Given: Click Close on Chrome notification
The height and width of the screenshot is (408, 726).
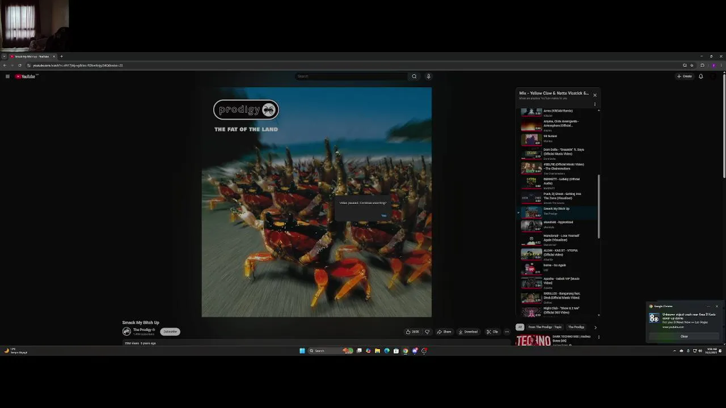Looking at the screenshot, I should click(x=684, y=337).
